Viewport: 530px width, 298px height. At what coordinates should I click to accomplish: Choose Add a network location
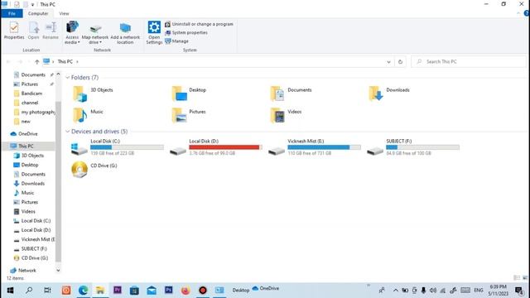point(125,33)
